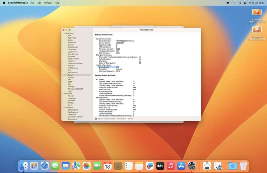
Task: Open Maps from the dock
Action: coord(76,166)
